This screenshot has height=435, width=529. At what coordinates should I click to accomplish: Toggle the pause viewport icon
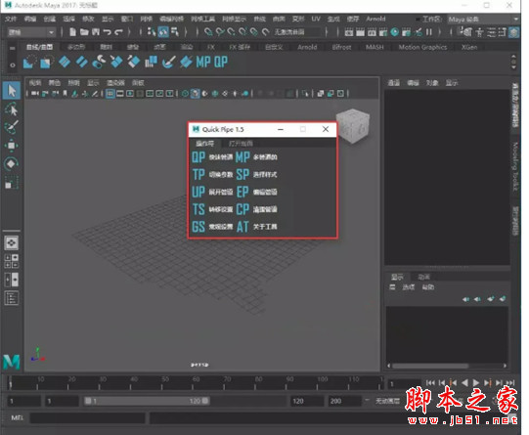pos(429,32)
